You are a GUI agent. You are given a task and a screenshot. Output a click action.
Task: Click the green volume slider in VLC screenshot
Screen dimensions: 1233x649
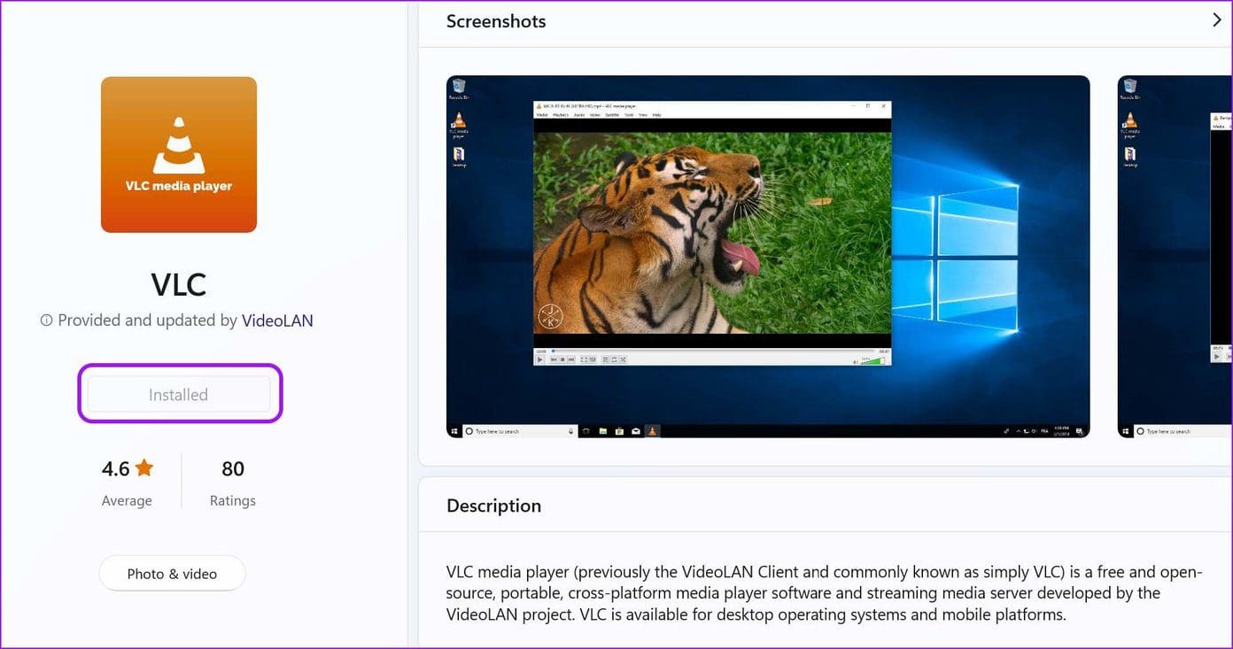(x=873, y=359)
